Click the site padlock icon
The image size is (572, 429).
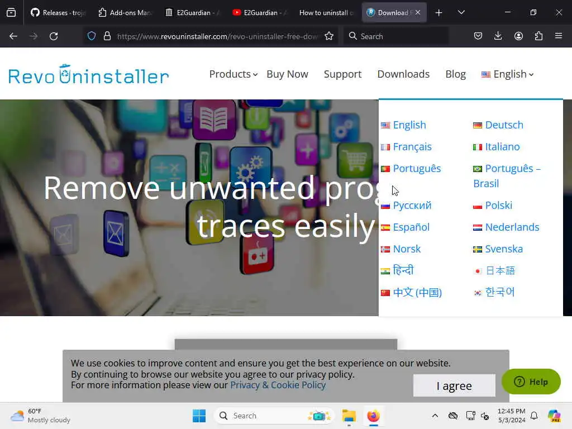tap(107, 36)
